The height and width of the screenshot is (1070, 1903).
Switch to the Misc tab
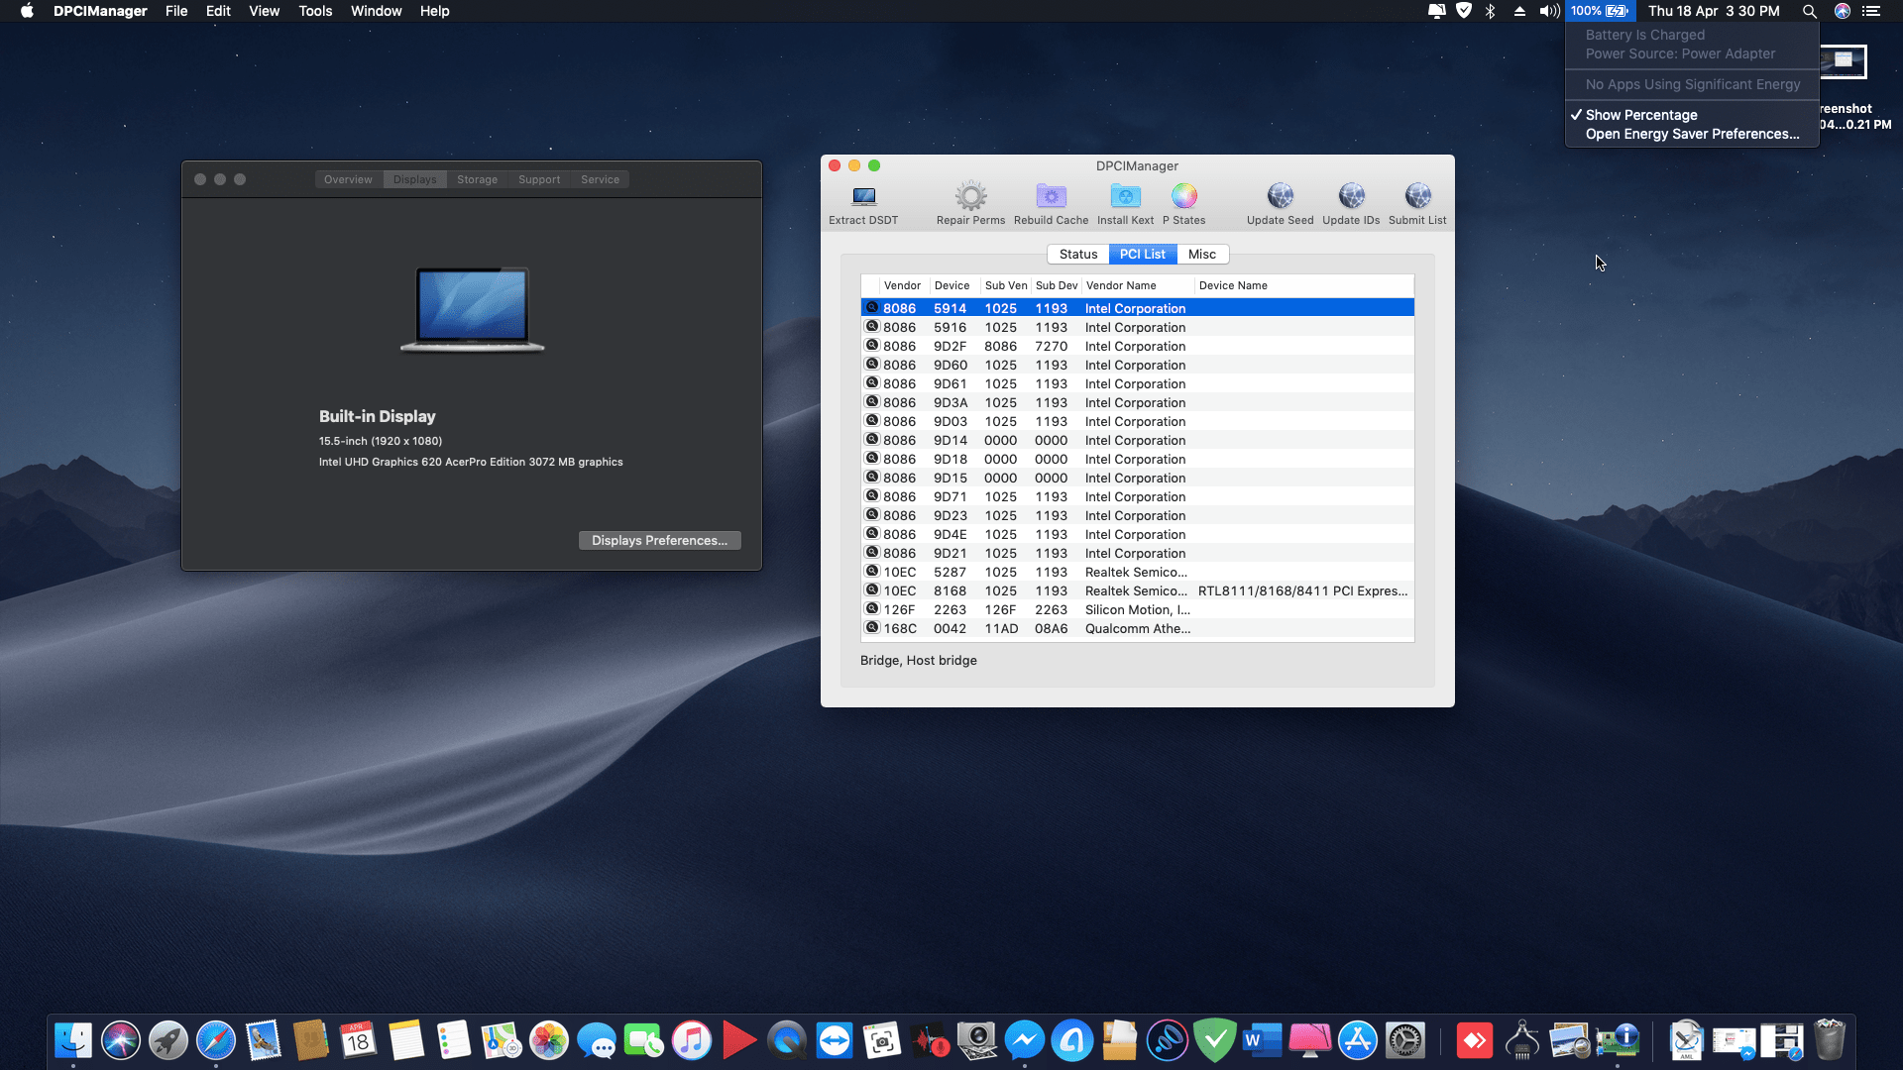pos(1201,255)
